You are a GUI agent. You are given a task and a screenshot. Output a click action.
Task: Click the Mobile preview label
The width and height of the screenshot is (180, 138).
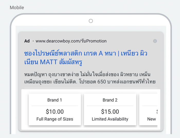point(17,7)
